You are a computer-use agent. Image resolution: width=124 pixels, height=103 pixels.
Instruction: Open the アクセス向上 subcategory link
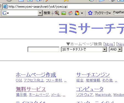[x=34, y=80]
